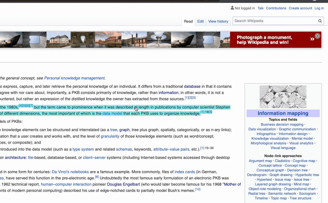Open the index cards link
This screenshot has width=328, height=203.
[x=185, y=172]
